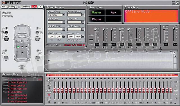The height and width of the screenshot is (106, 180).
Task: Toggle the Rover L/R Link indicator
Action: (x=84, y=45)
